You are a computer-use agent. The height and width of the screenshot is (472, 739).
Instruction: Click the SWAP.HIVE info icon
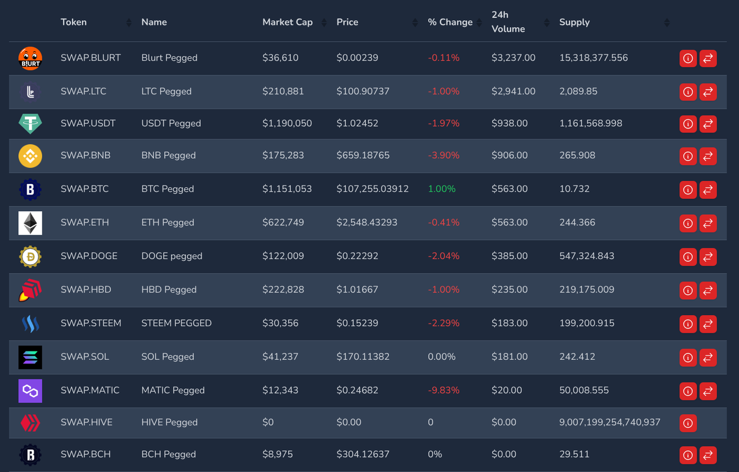tap(688, 423)
